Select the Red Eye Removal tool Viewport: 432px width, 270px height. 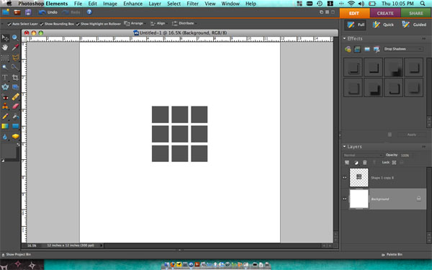5,97
